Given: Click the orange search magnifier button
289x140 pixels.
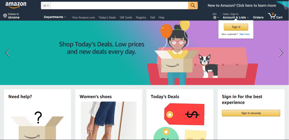Looking at the screenshot, I should [193, 5].
